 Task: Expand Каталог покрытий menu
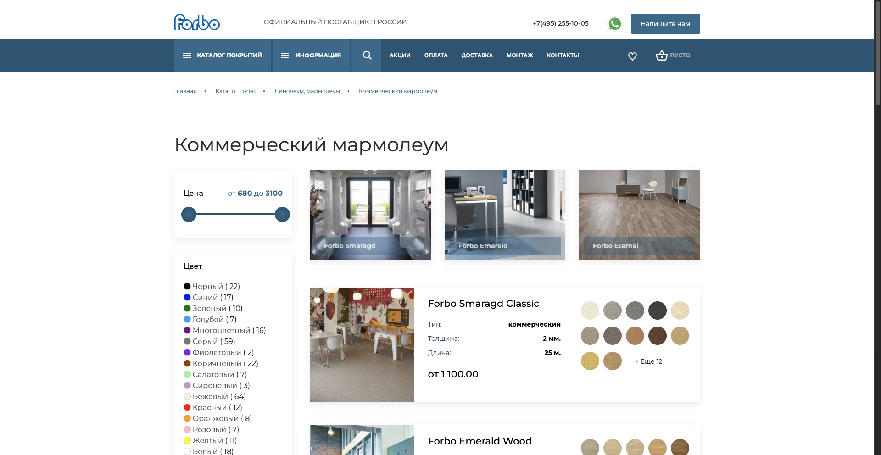(223, 55)
